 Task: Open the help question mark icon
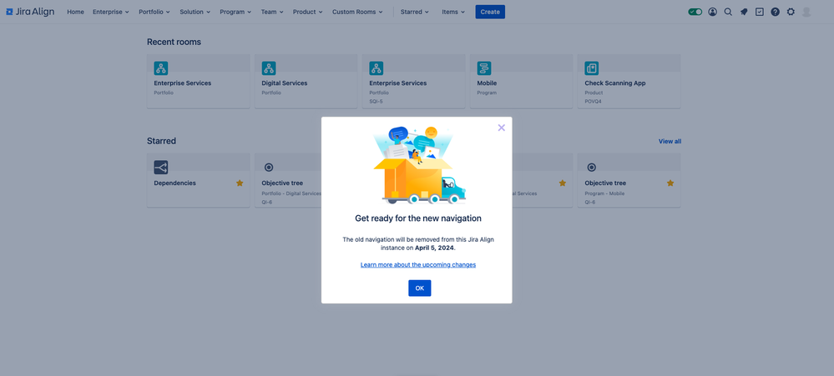tap(775, 12)
